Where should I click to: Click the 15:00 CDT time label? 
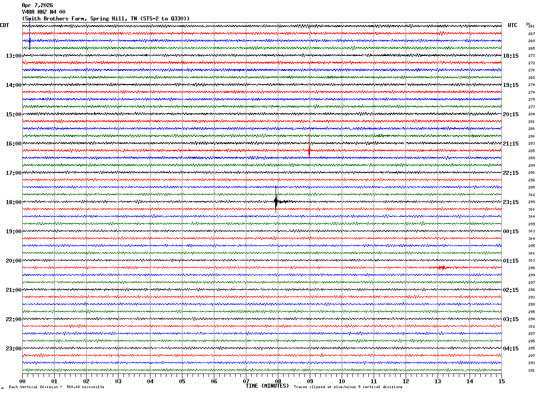point(14,114)
